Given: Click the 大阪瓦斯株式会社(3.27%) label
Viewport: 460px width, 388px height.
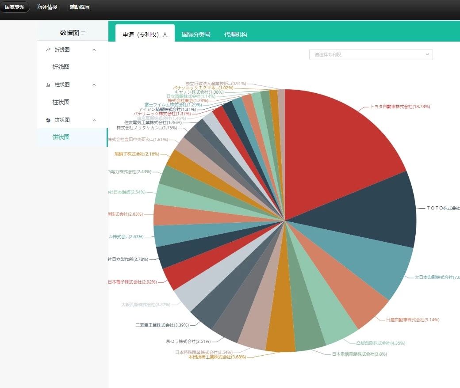Looking at the screenshot, I should tap(146, 304).
